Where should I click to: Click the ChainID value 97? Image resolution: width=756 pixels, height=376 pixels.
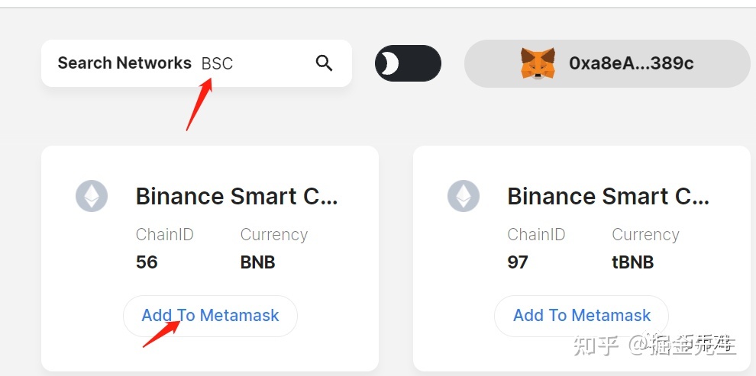coord(517,262)
